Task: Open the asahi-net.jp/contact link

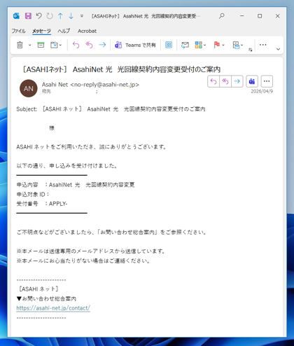Action: (x=53, y=308)
